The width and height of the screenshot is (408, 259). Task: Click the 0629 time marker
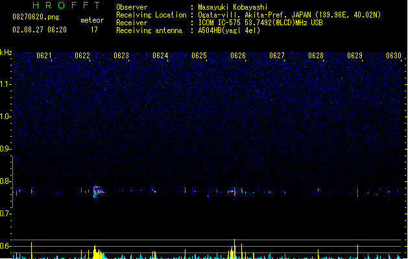click(x=355, y=56)
